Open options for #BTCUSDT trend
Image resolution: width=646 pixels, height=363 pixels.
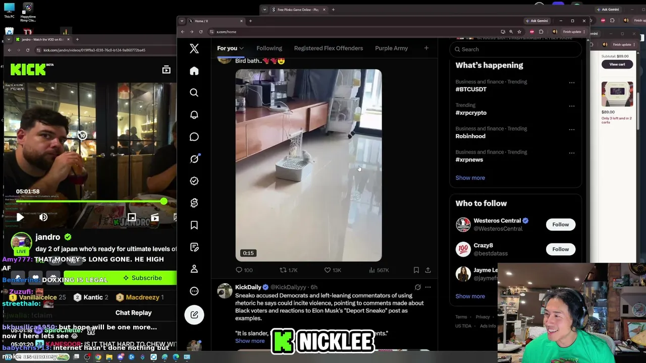[572, 82]
